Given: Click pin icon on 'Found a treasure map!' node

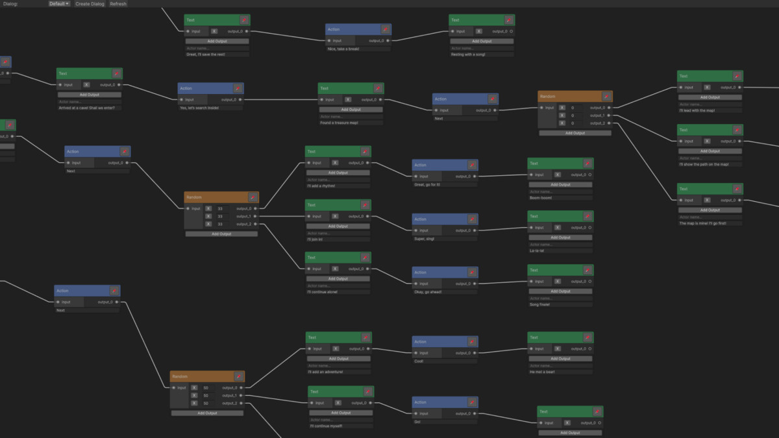Looking at the screenshot, I should tap(378, 88).
